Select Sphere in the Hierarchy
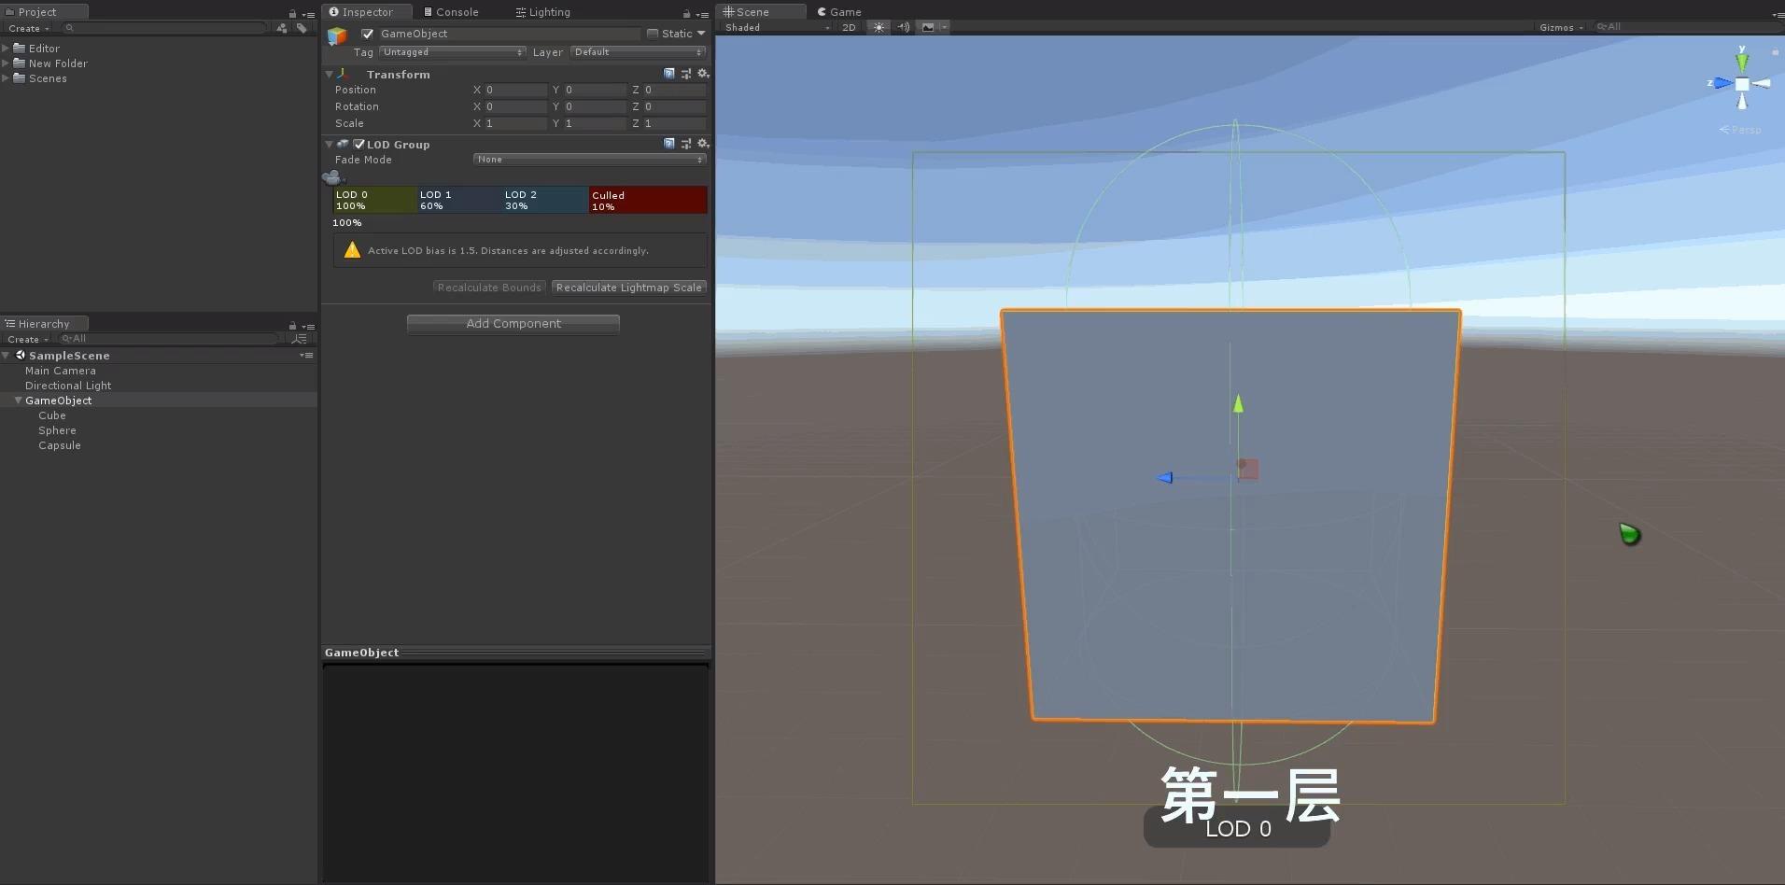Image resolution: width=1785 pixels, height=885 pixels. [x=57, y=430]
